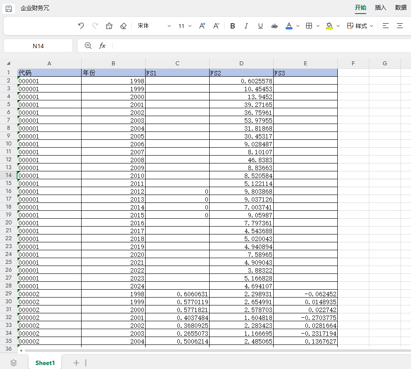Add a new sheet with plus button
Viewport: 411px width, 369px height.
point(76,362)
